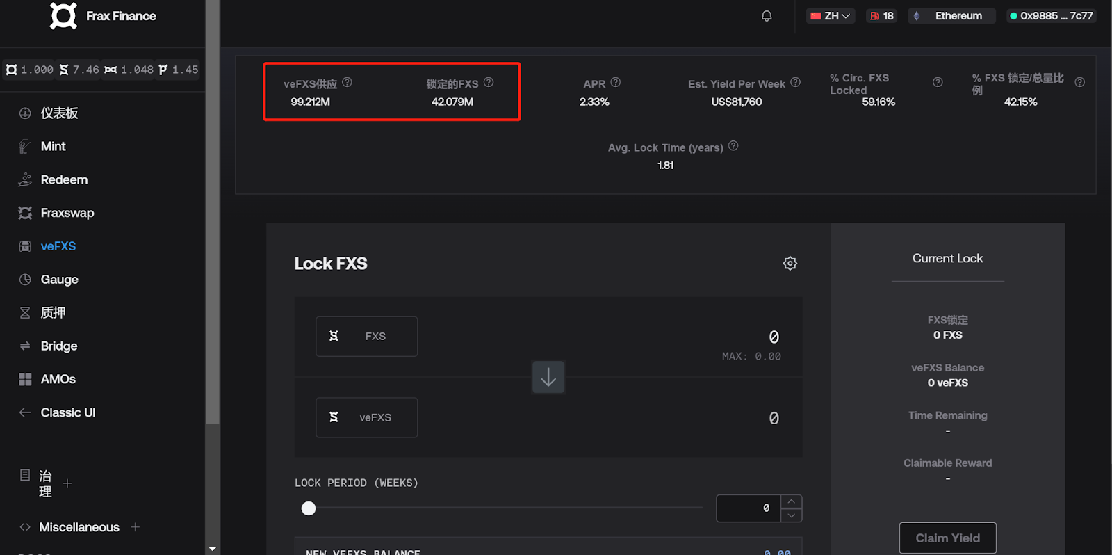Open the ZH language dropdown
This screenshot has height=555, width=1112.
pyautogui.click(x=831, y=16)
